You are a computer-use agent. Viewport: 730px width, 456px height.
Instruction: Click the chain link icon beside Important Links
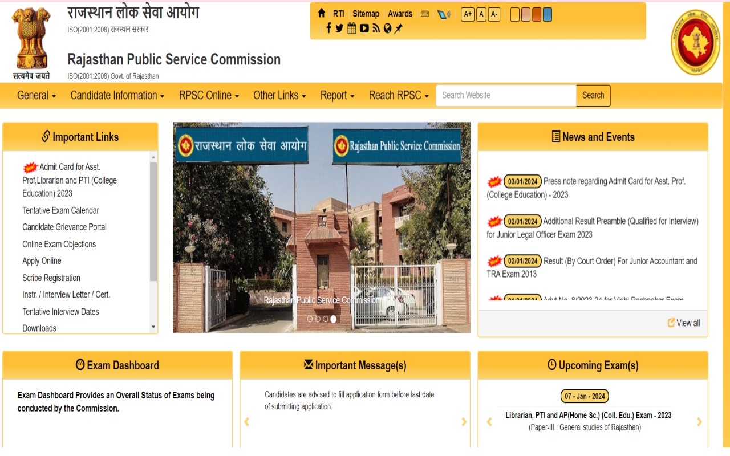pos(46,136)
